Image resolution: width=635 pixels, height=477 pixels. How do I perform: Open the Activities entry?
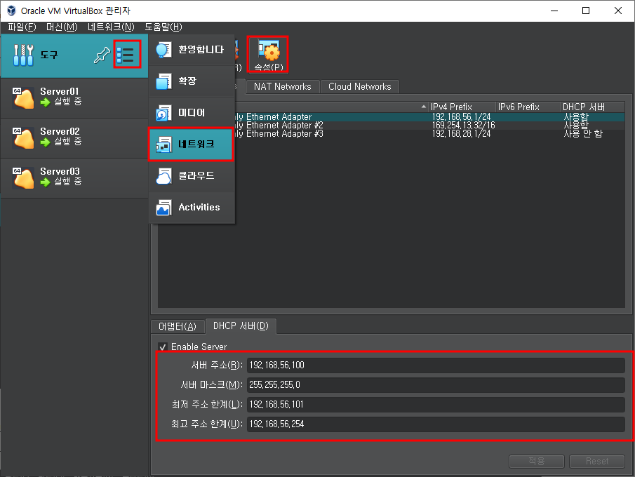(192, 208)
